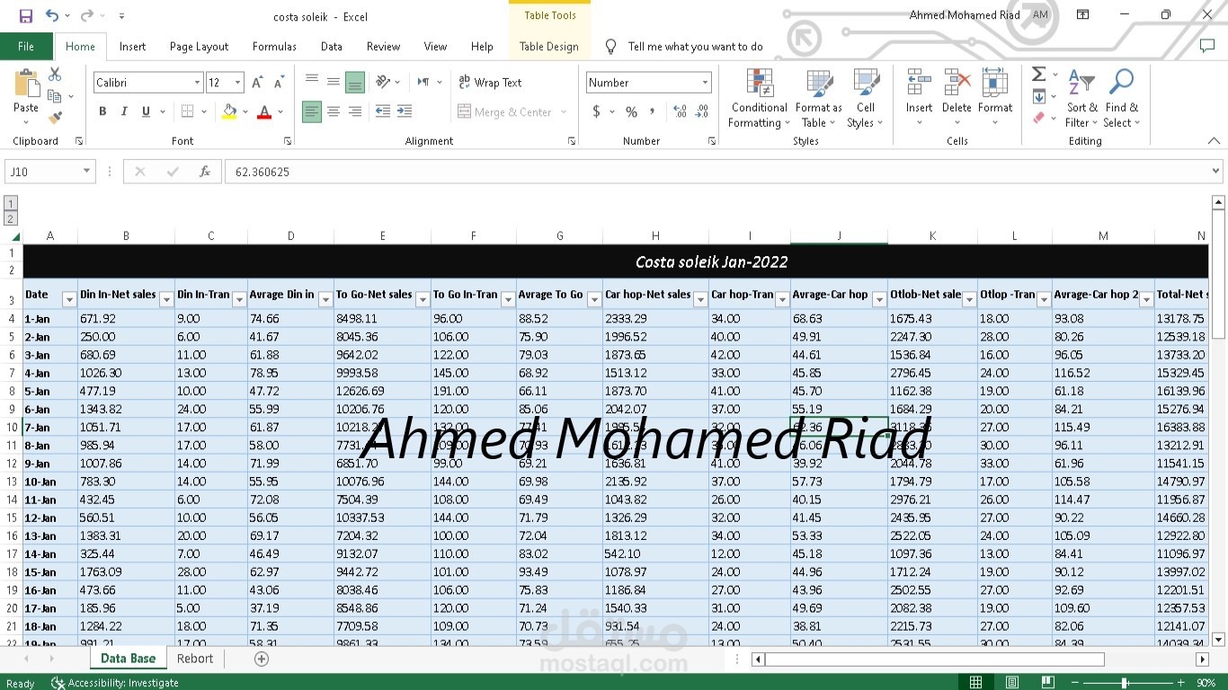Switch to the Rebort sheet tab
This screenshot has width=1228, height=690.
[195, 659]
